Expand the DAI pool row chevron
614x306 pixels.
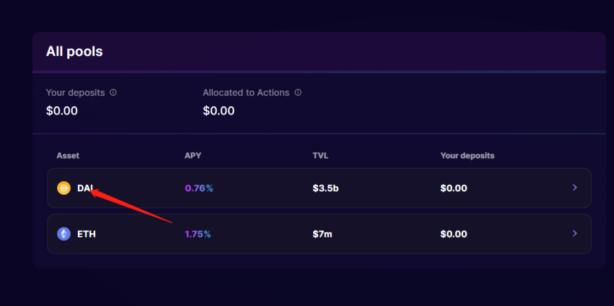(x=575, y=187)
